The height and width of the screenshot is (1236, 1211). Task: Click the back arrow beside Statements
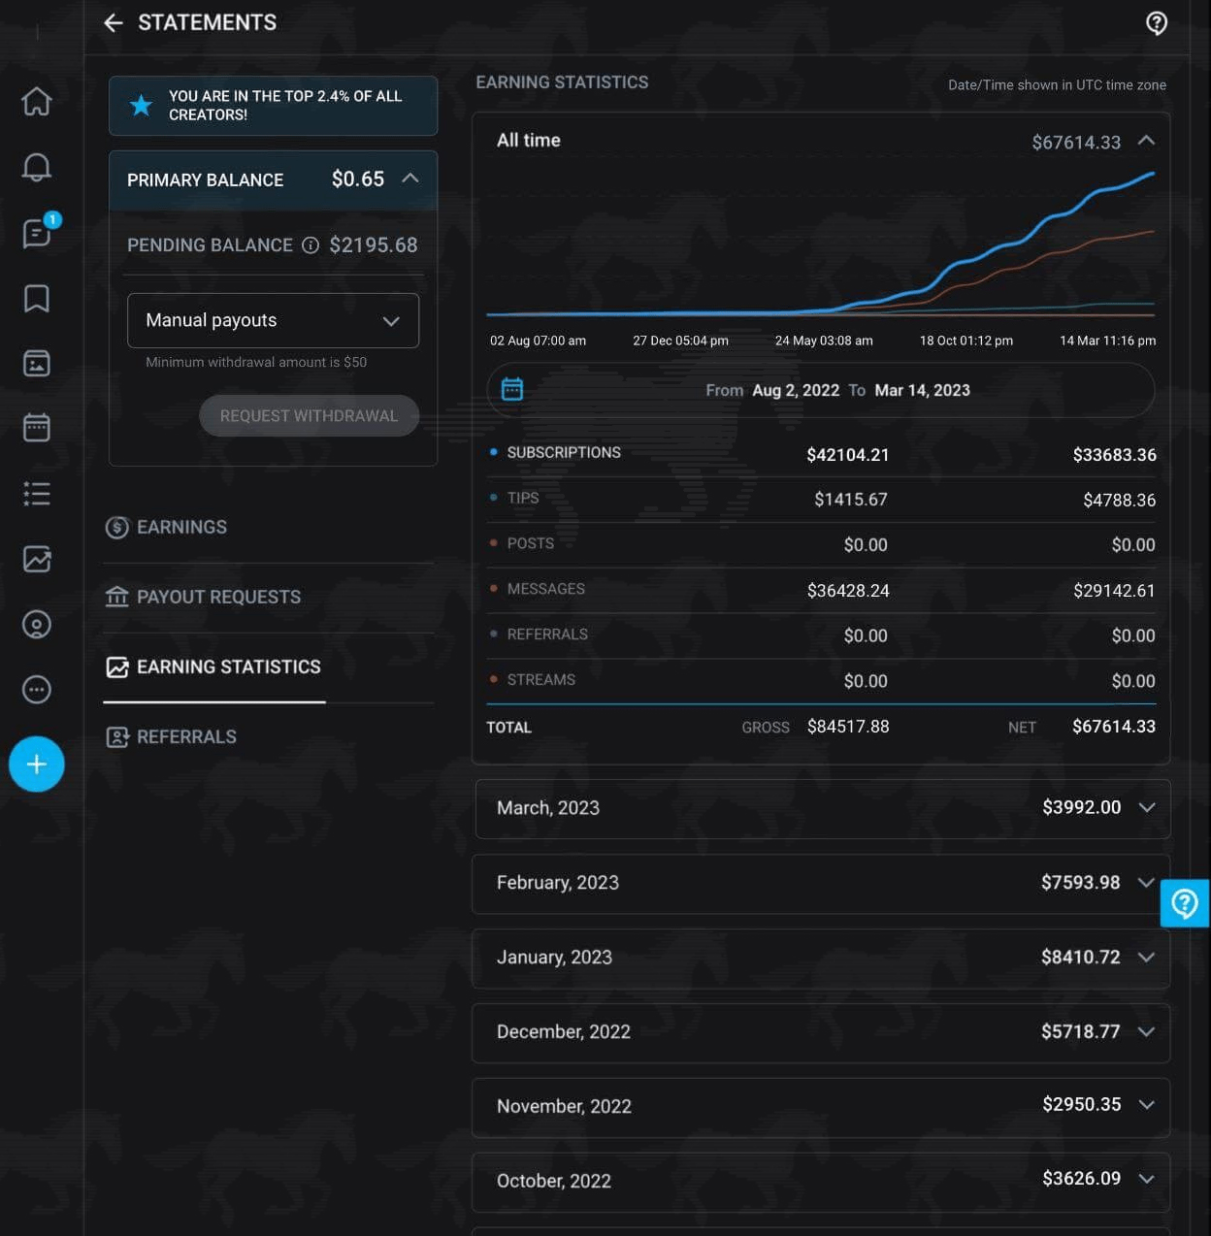pyautogui.click(x=114, y=23)
